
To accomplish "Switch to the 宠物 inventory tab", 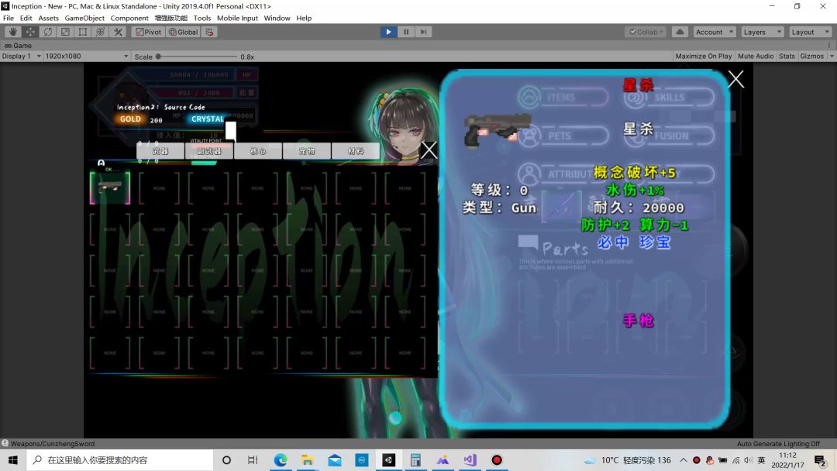I will pyautogui.click(x=307, y=151).
